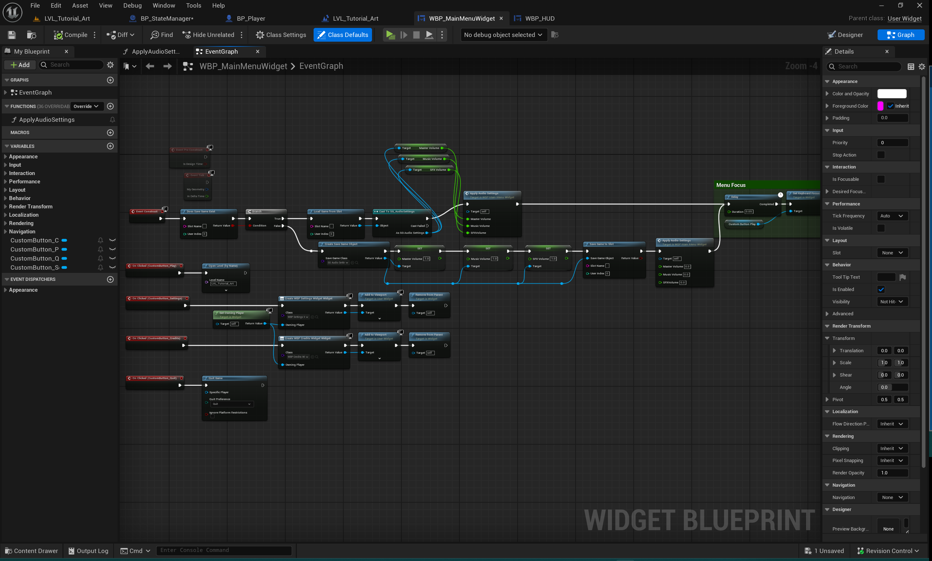Open the Debug menu

132,5
